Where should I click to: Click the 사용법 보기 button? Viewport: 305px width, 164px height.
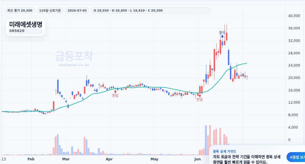pyautogui.click(x=296, y=157)
